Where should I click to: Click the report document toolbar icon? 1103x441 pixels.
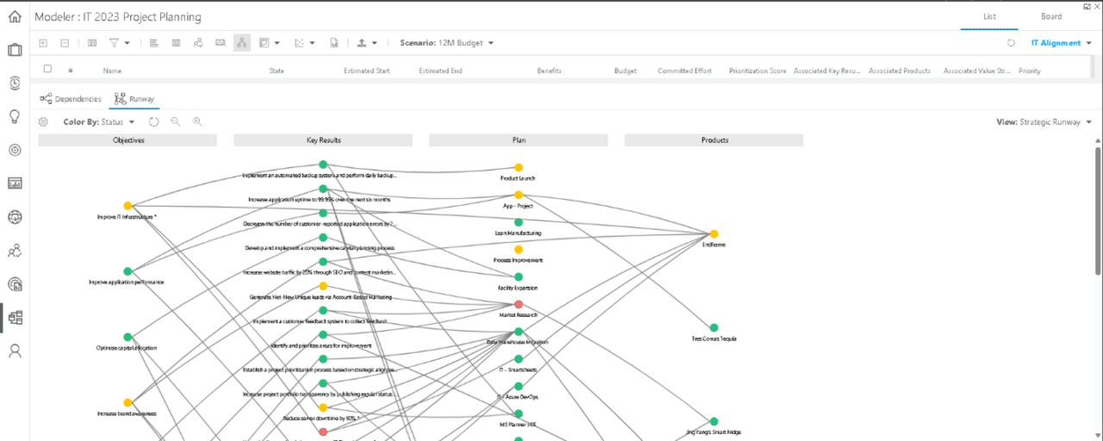[333, 43]
